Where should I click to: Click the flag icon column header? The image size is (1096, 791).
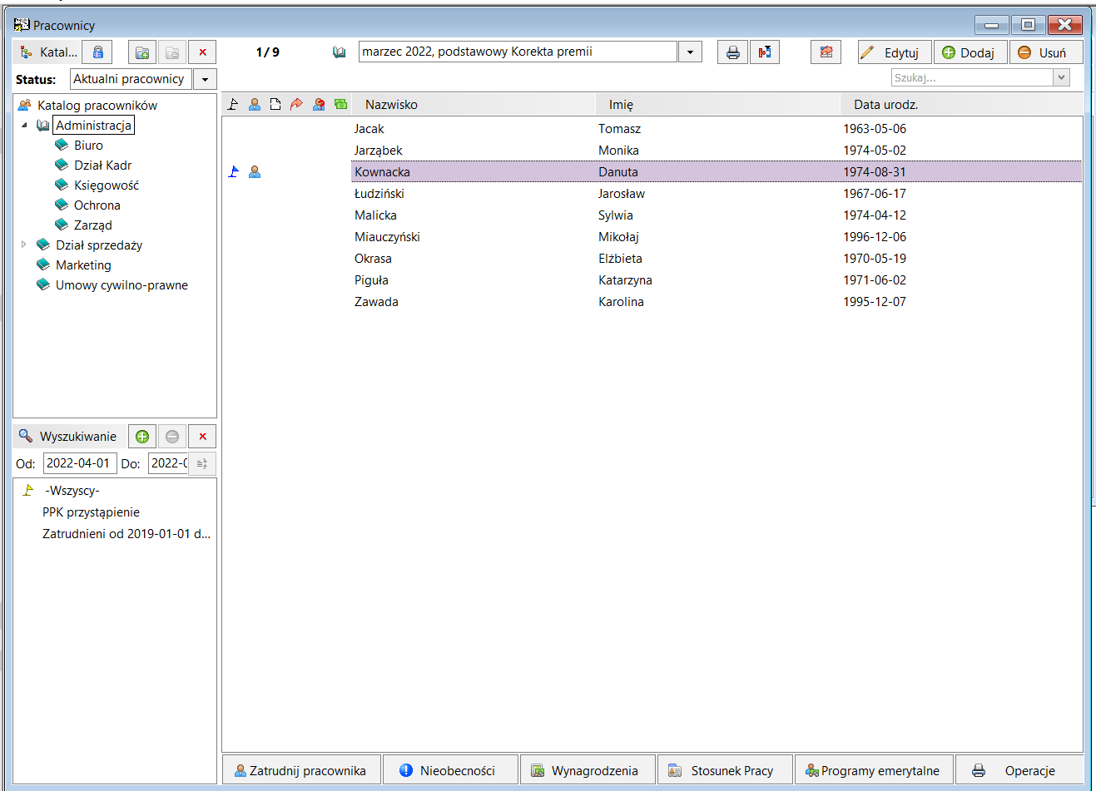[x=233, y=104]
